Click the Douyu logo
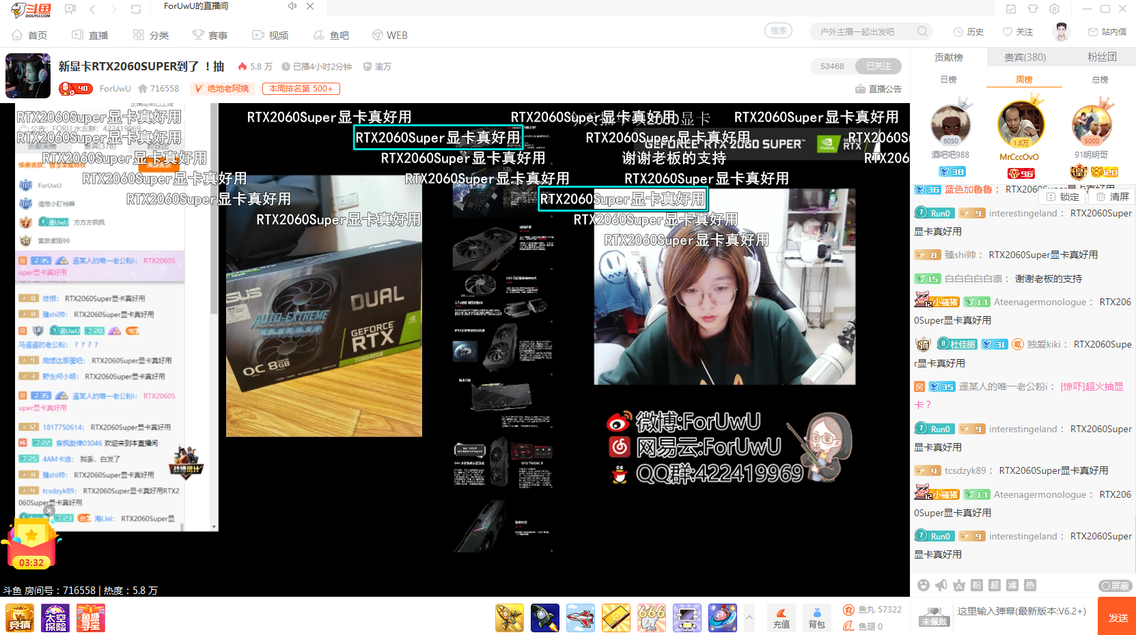 coord(31,10)
